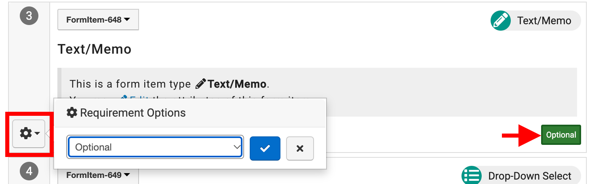The width and height of the screenshot is (590, 184).
Task: Select the number 3 item badge
Action: click(x=29, y=16)
